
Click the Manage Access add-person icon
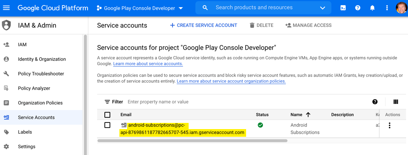(x=288, y=26)
